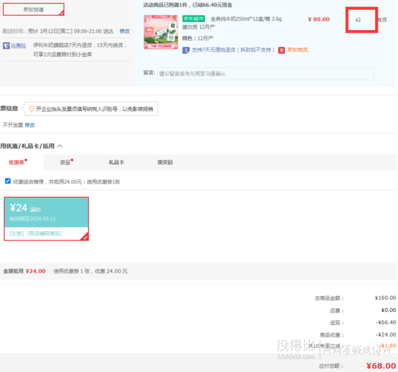Click the red 京东物流 logo icon
The height and width of the screenshot is (372, 398).
(x=281, y=50)
